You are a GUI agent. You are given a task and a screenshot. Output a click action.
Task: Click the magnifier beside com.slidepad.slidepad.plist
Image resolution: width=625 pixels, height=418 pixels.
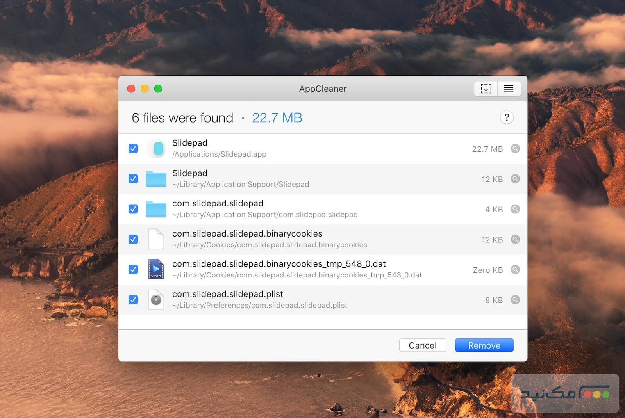(516, 300)
